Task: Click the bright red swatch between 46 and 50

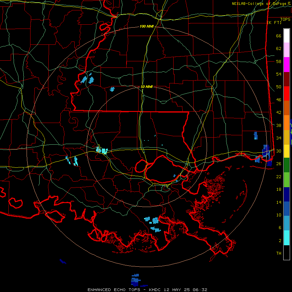Action: tap(286, 93)
